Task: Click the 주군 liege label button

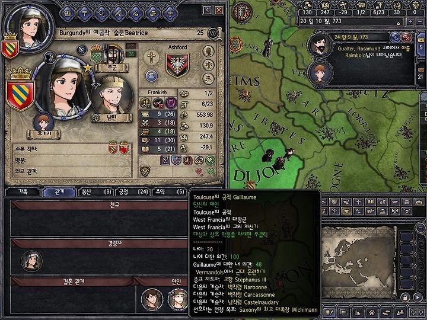Action: tap(111, 68)
